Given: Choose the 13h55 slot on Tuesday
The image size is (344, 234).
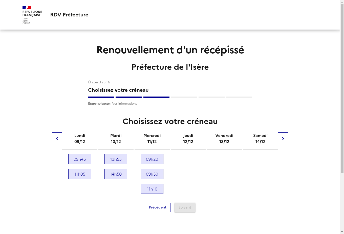Looking at the screenshot, I should pos(116,159).
